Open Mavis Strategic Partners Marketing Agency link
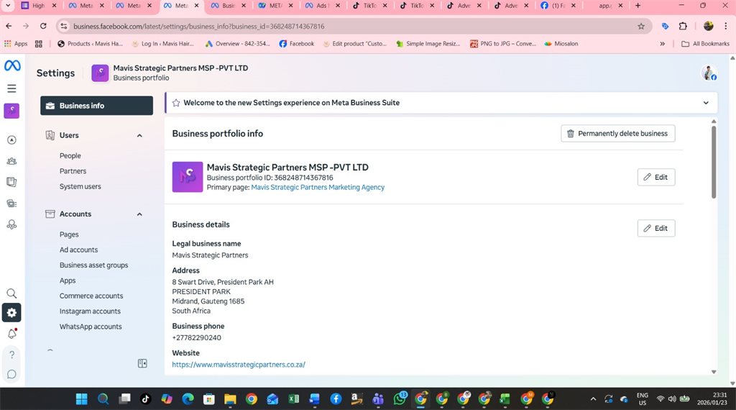The width and height of the screenshot is (736, 410). 318,188
